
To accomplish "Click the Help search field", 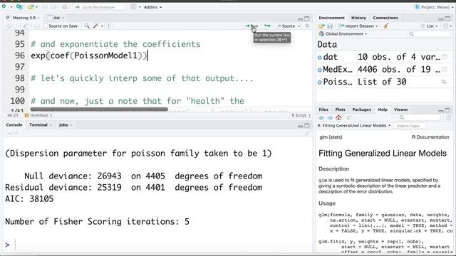I will [419, 117].
